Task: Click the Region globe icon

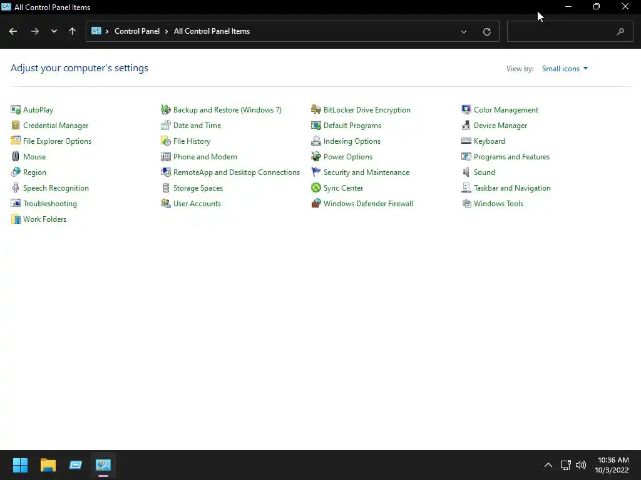Action: [x=16, y=172]
